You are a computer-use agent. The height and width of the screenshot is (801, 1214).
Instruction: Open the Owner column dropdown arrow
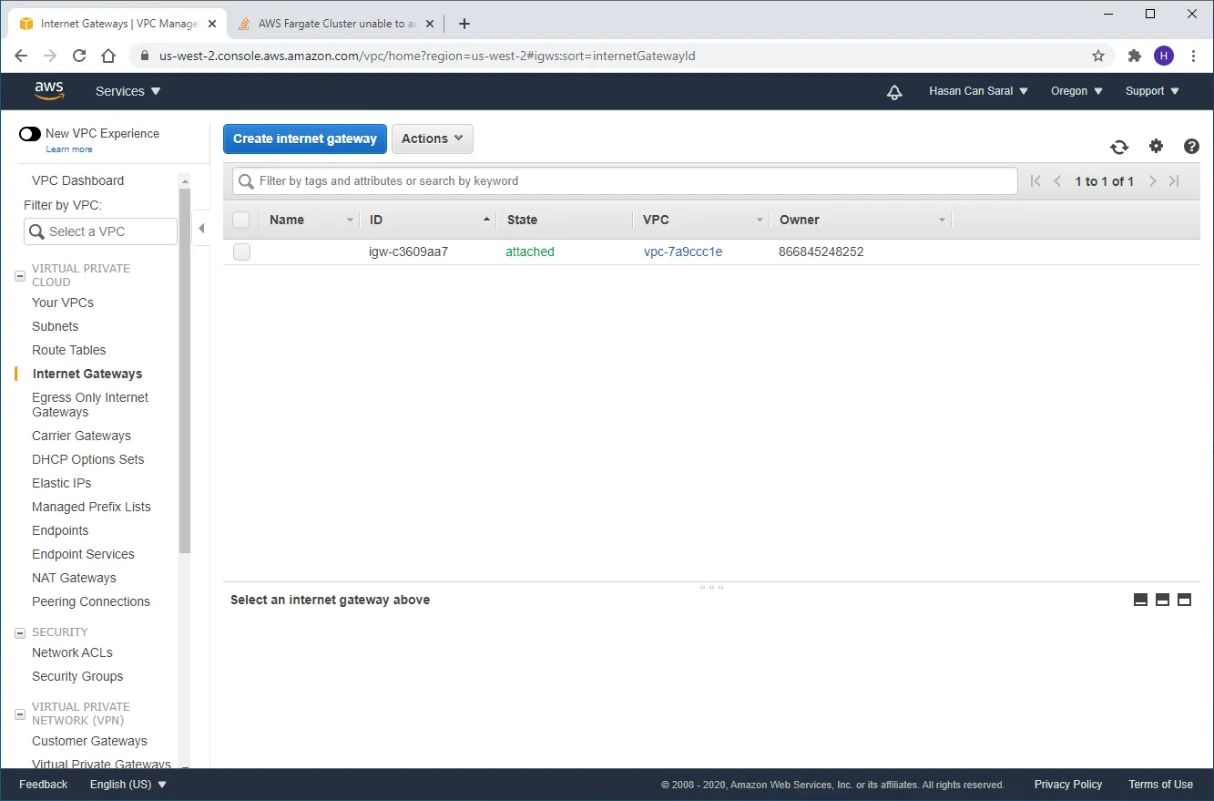tap(943, 220)
